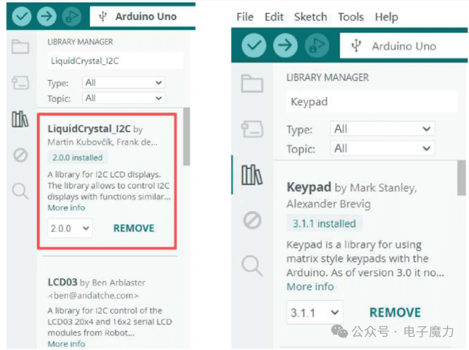Open the 2.0.0 version dropdown
This screenshot has height=350, width=469.
pyautogui.click(x=70, y=229)
